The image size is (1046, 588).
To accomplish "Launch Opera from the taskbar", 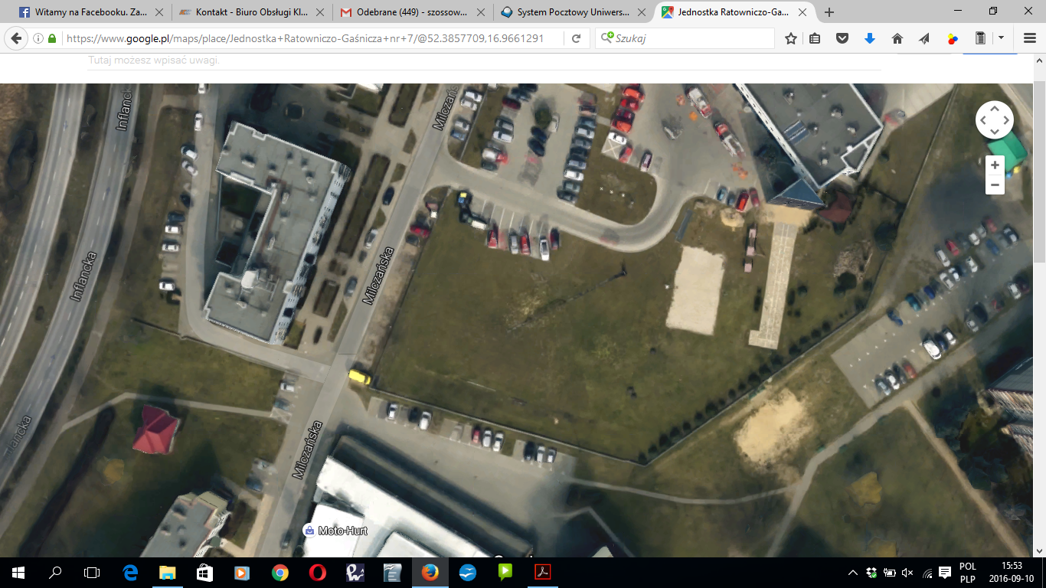I will tap(317, 573).
